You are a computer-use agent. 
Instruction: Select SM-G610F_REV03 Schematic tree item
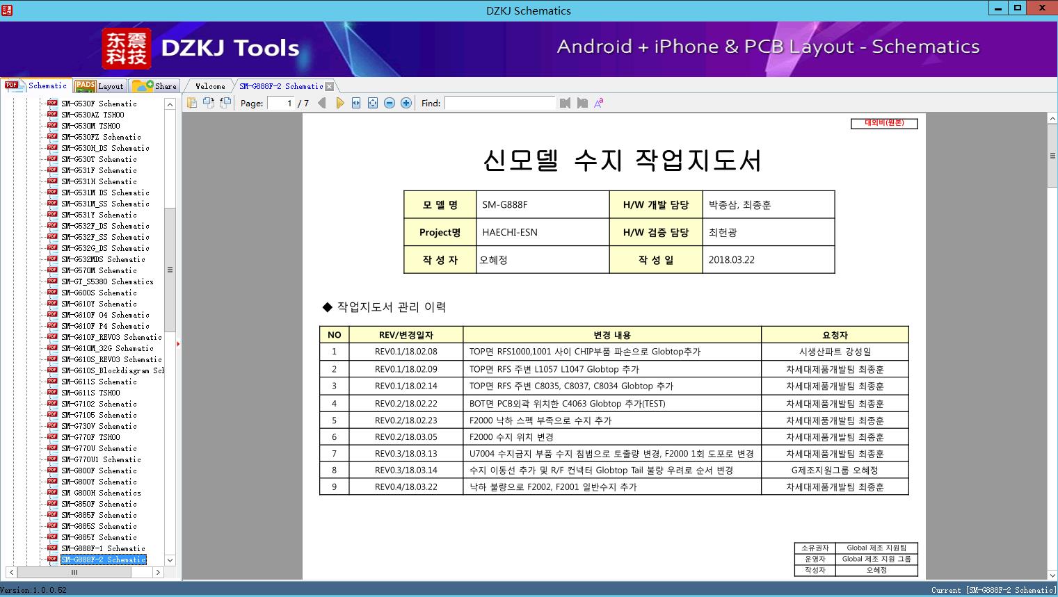click(111, 337)
